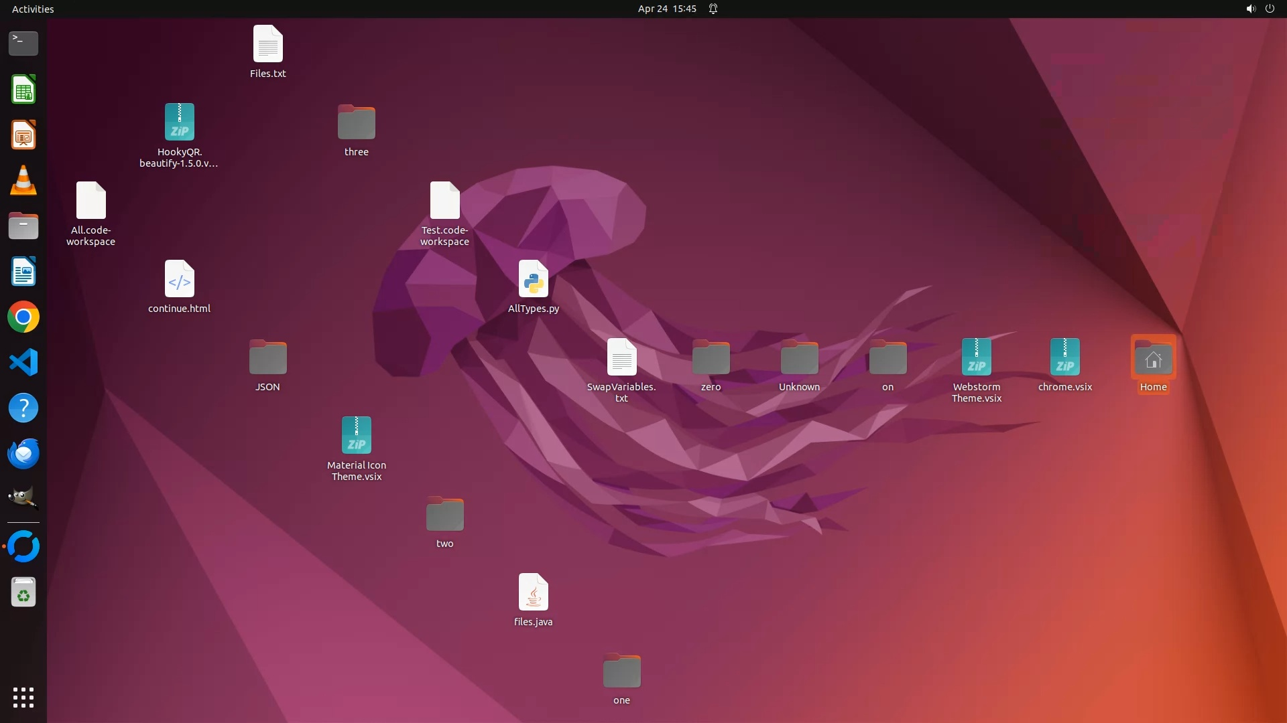This screenshot has height=723, width=1287.
Task: Open the system power menu
Action: tap(1270, 9)
